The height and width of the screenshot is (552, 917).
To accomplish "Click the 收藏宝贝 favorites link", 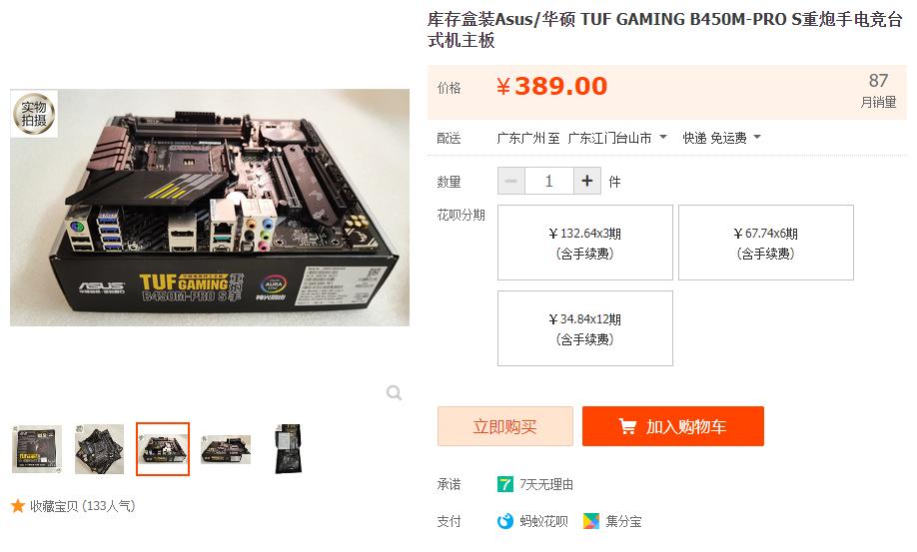I will pos(83,506).
